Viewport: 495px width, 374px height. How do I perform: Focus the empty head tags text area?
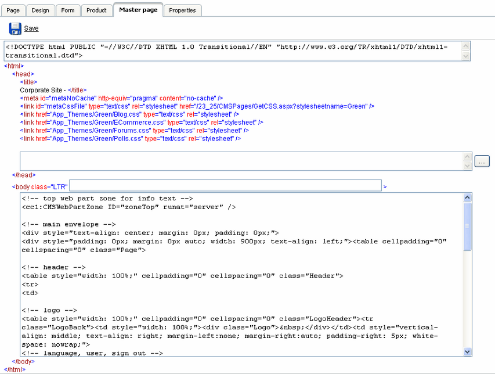241,161
